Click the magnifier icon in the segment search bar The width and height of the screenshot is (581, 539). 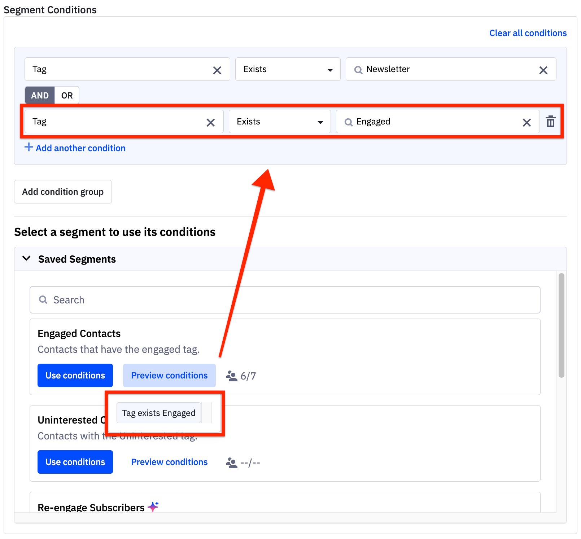coord(43,300)
